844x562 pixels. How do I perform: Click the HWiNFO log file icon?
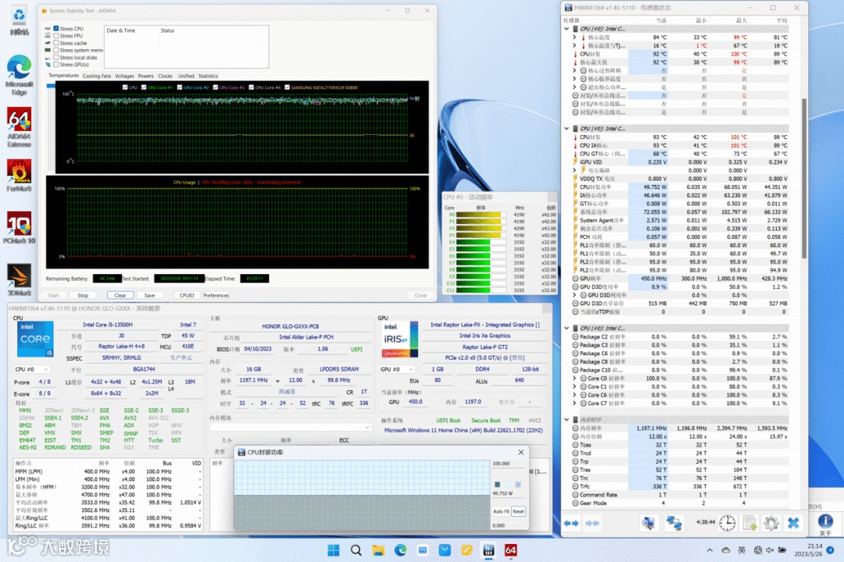[x=749, y=523]
